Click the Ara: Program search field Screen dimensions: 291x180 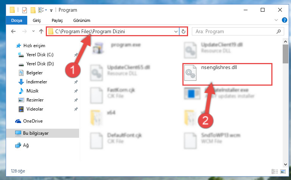point(234,31)
